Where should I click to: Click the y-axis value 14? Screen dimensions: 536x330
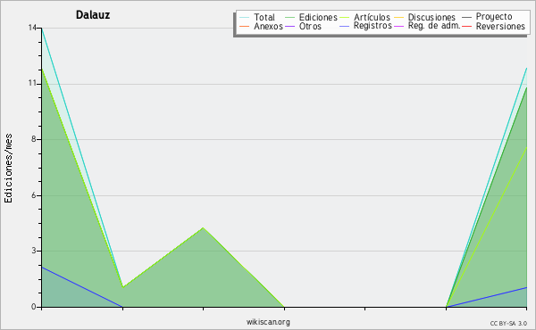coord(32,28)
